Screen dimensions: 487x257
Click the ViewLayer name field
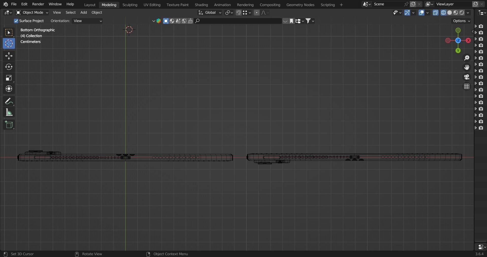point(453,4)
